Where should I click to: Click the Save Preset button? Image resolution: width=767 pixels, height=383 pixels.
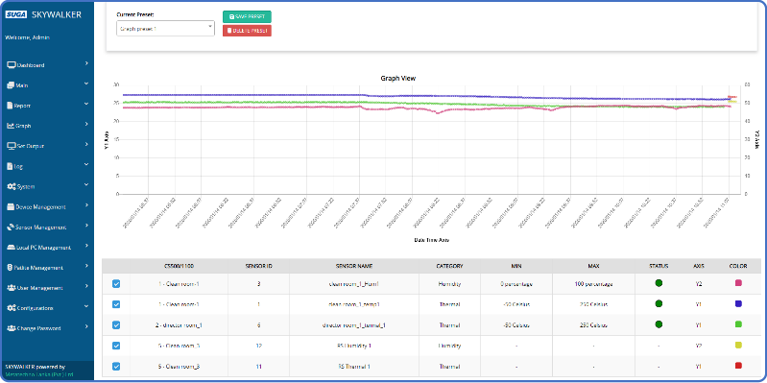point(247,16)
